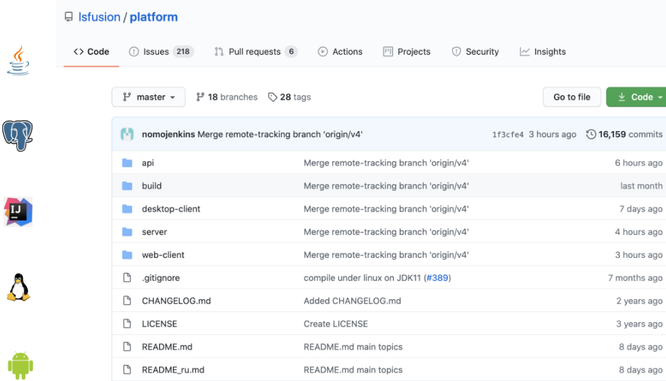666x381 pixels.
Task: Click the 'Create LICENSE' commit message
Action: click(336, 324)
